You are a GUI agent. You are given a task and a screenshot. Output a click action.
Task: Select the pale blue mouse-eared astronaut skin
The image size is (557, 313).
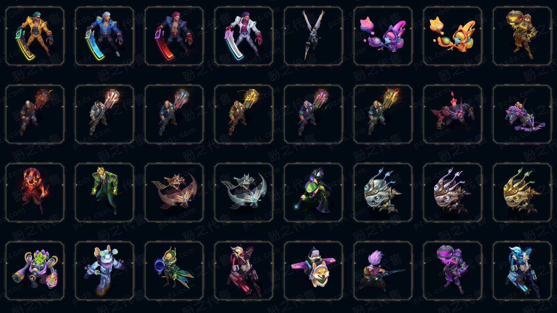pyautogui.click(x=104, y=271)
